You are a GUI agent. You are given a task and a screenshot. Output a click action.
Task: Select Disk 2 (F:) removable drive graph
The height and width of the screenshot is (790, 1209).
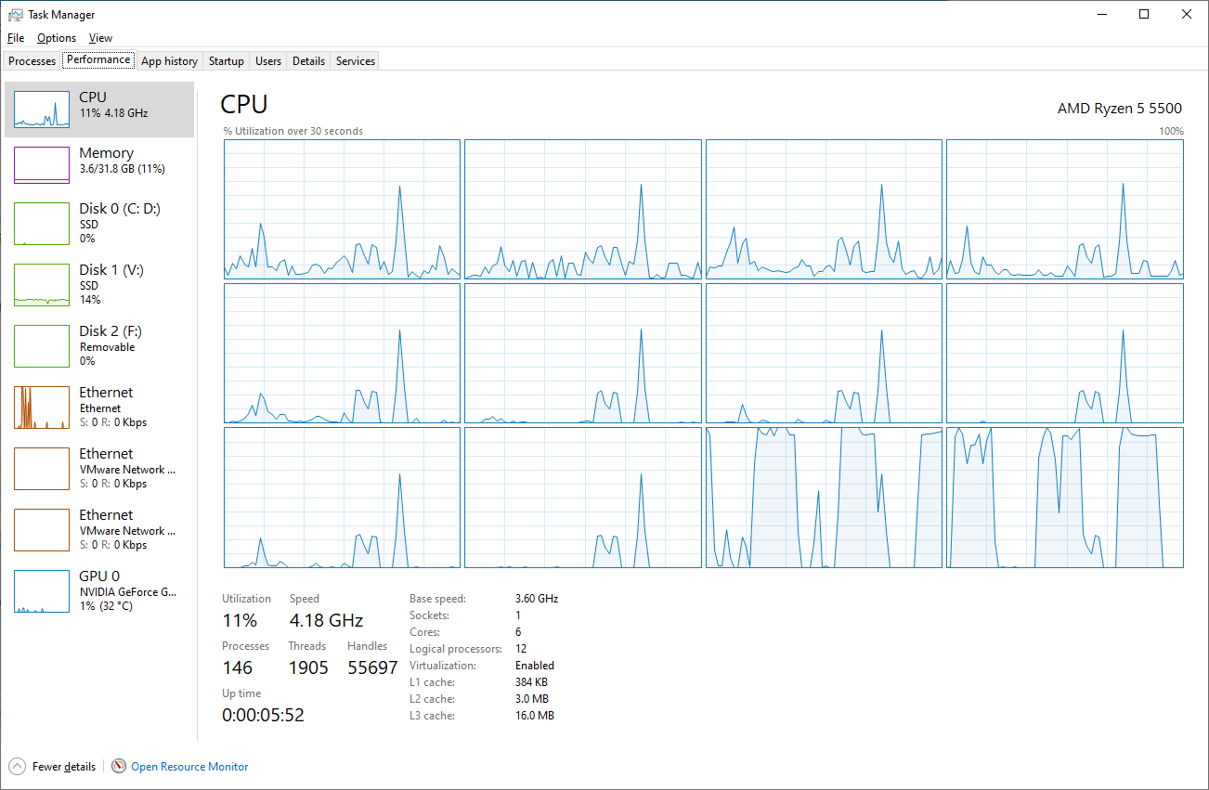coord(42,343)
